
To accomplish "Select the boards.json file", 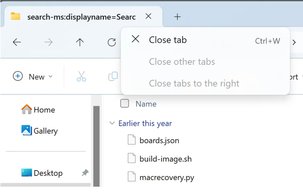I will [159, 140].
